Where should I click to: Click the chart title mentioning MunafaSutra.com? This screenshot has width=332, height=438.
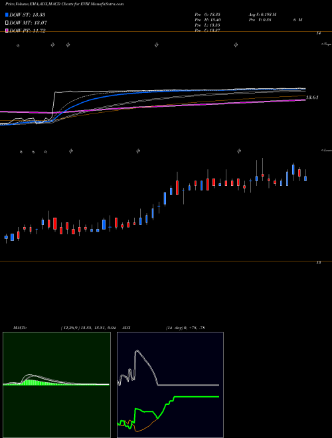[x=64, y=4]
